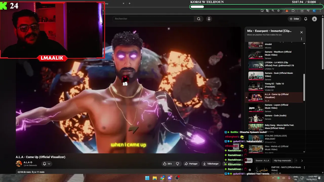Open the browser extensions puzzle icon
The width and height of the screenshot is (324, 182).
click(x=293, y=11)
